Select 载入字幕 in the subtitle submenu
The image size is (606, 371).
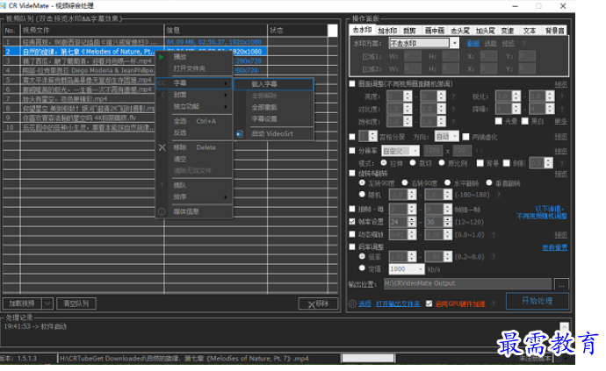pyautogui.click(x=263, y=83)
